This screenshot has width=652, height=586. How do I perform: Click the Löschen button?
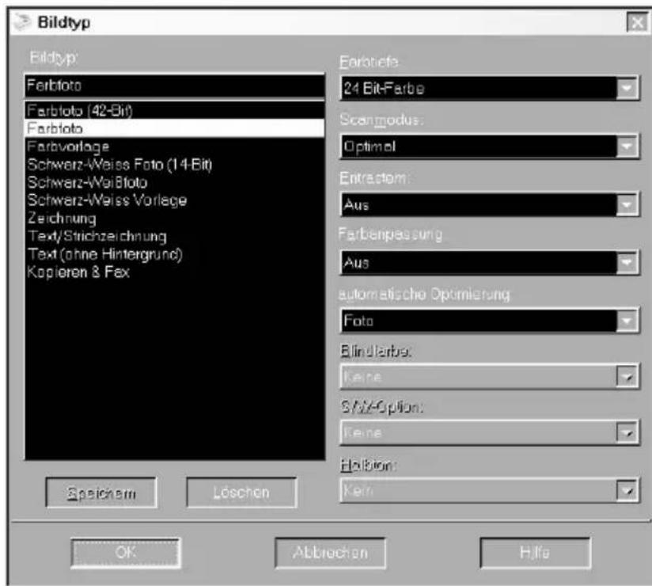click(241, 493)
